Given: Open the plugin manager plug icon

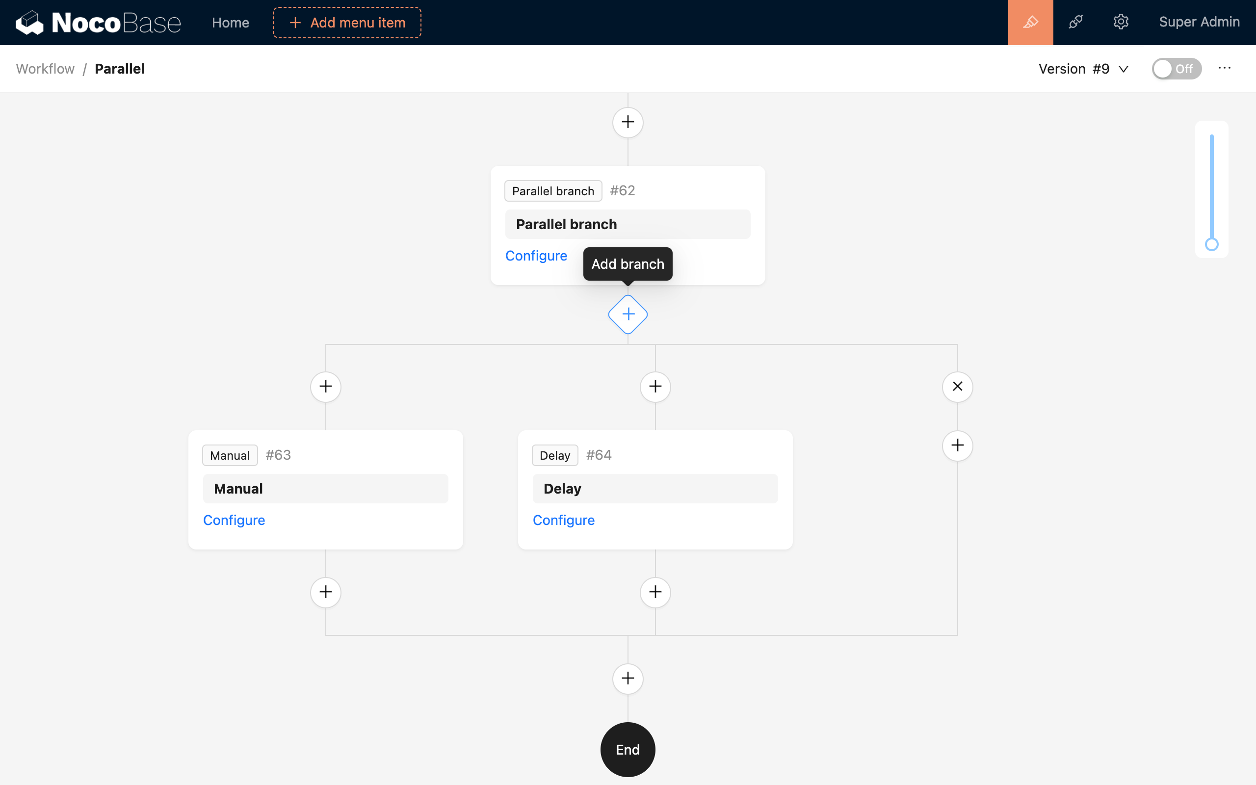Looking at the screenshot, I should (1076, 22).
